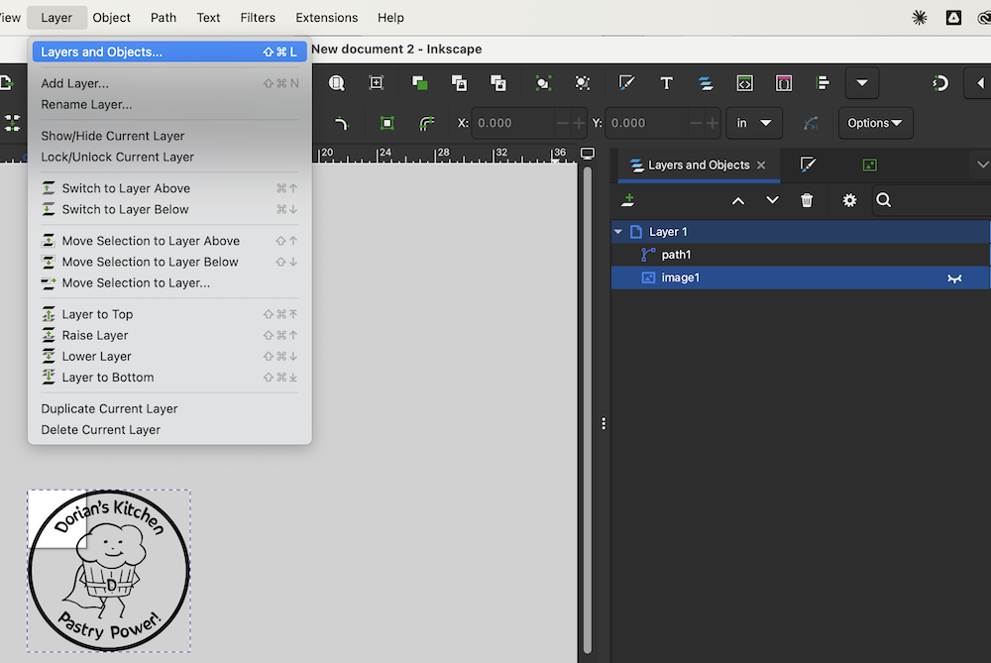Click the Duplicate object toolbar icon

tap(419, 83)
